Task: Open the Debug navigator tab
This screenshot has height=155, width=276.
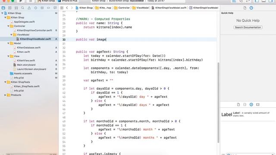Action: pyautogui.click(x=42, y=8)
